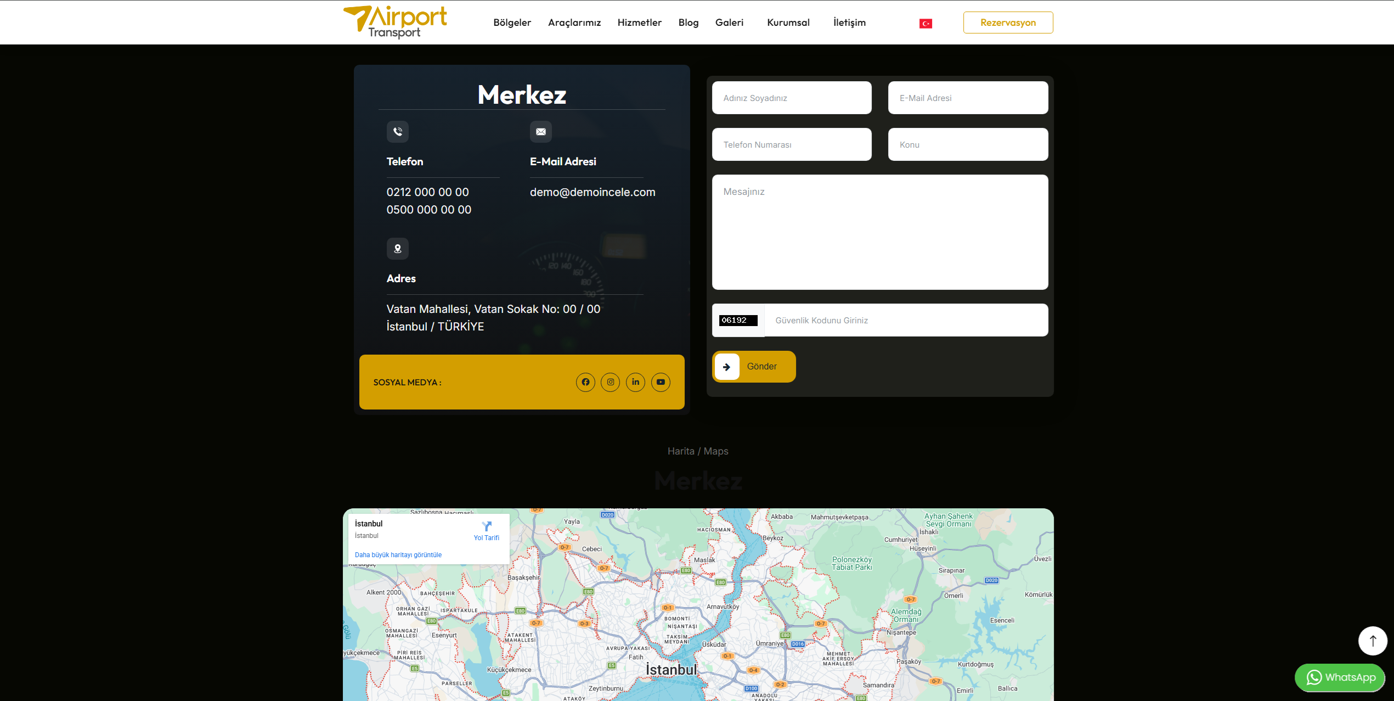The height and width of the screenshot is (701, 1394).
Task: Click the Güvenlik Kodunu Giriniz field
Action: (x=905, y=320)
